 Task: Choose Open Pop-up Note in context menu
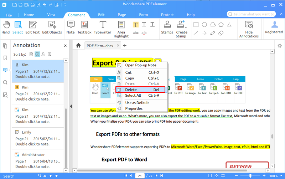pyautogui.click(x=142, y=65)
